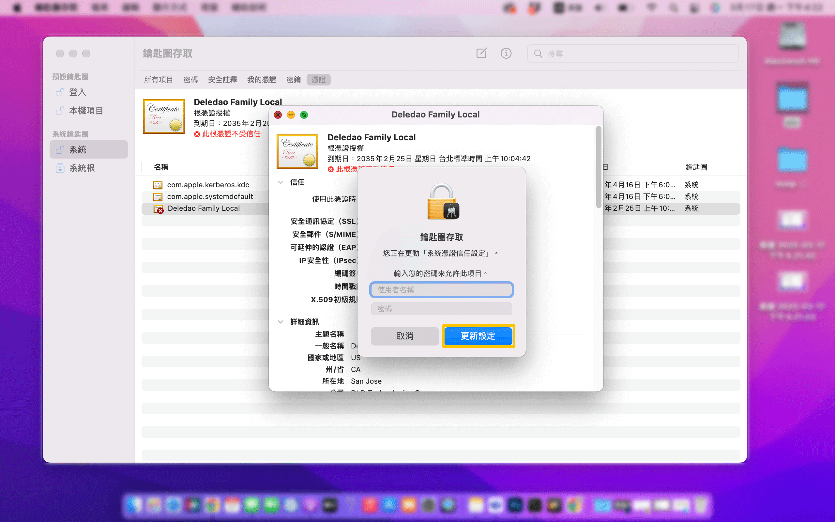
Task: Open the second blue folder on desktop
Action: tap(792, 160)
